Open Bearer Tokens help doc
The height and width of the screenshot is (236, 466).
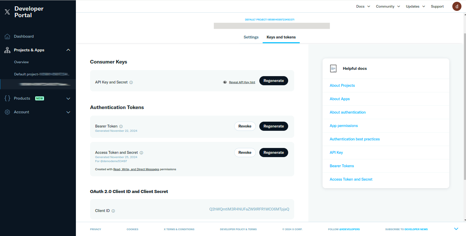(x=342, y=166)
